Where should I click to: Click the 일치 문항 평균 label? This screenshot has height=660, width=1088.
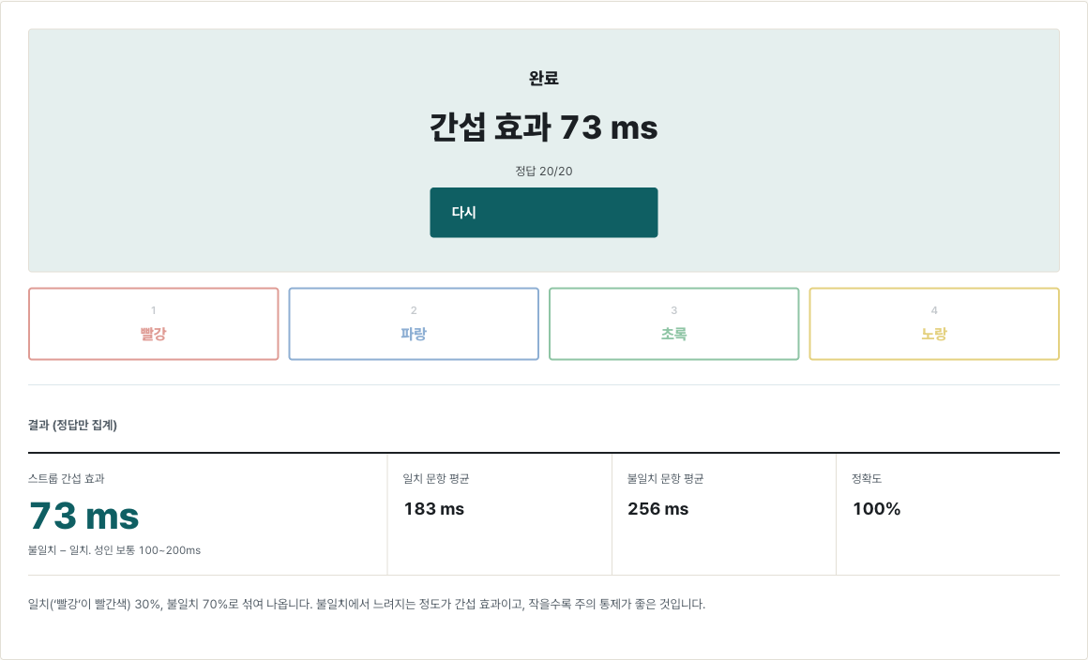click(436, 478)
